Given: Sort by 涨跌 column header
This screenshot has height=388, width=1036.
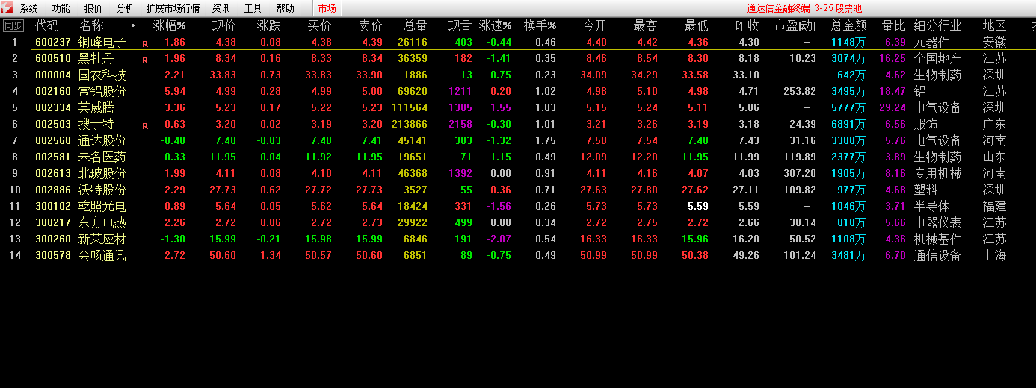Looking at the screenshot, I should pyautogui.click(x=269, y=26).
